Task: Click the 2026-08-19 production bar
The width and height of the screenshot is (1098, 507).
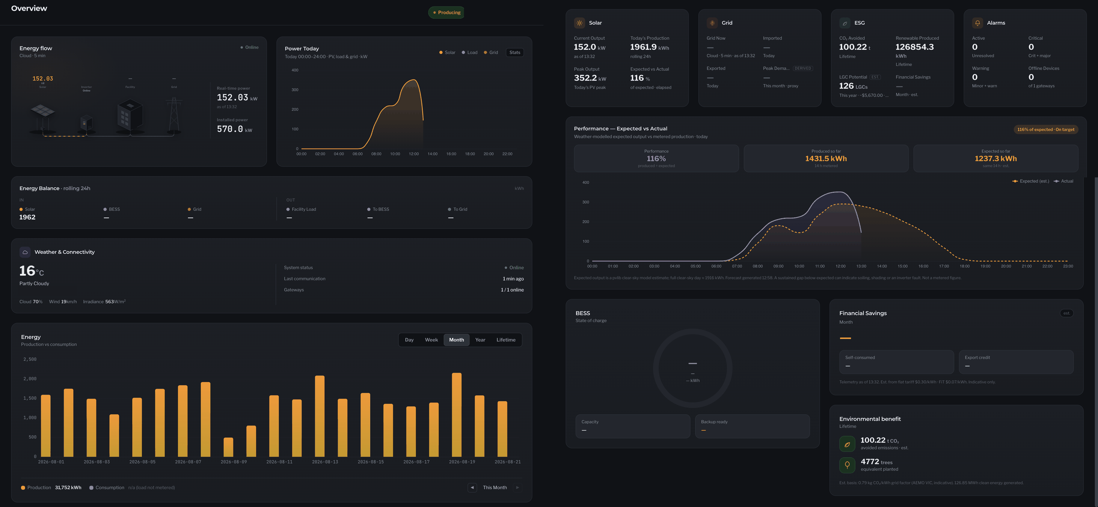Action: (457, 415)
